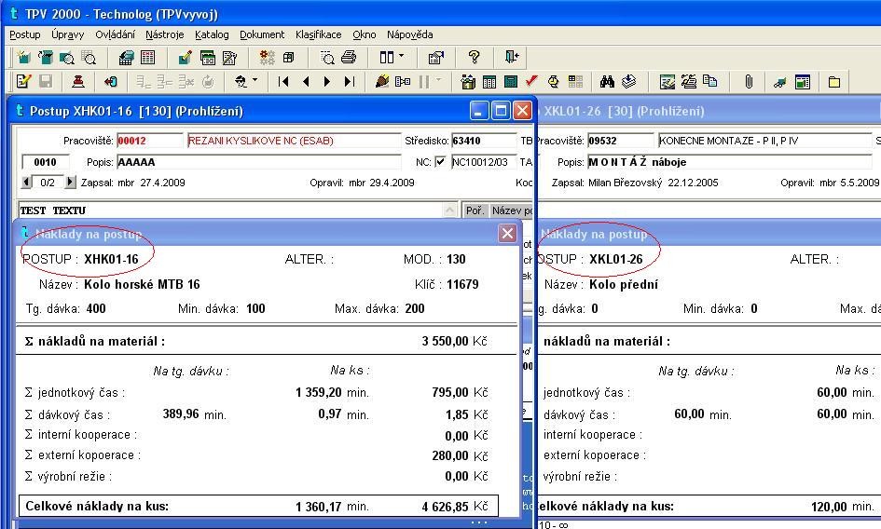Click Klíč value 11679
Image resolution: width=881 pixels, height=529 pixels.
463,284
